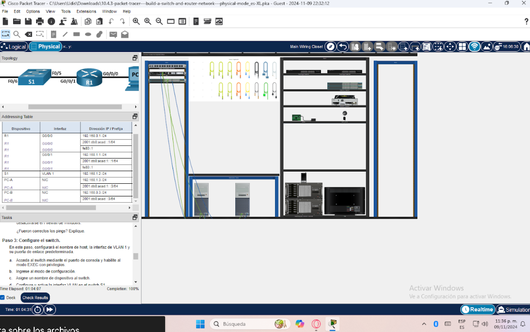Screen dimensions: 530x332
Task: Click the Navigation compass icon
Action: point(331,47)
